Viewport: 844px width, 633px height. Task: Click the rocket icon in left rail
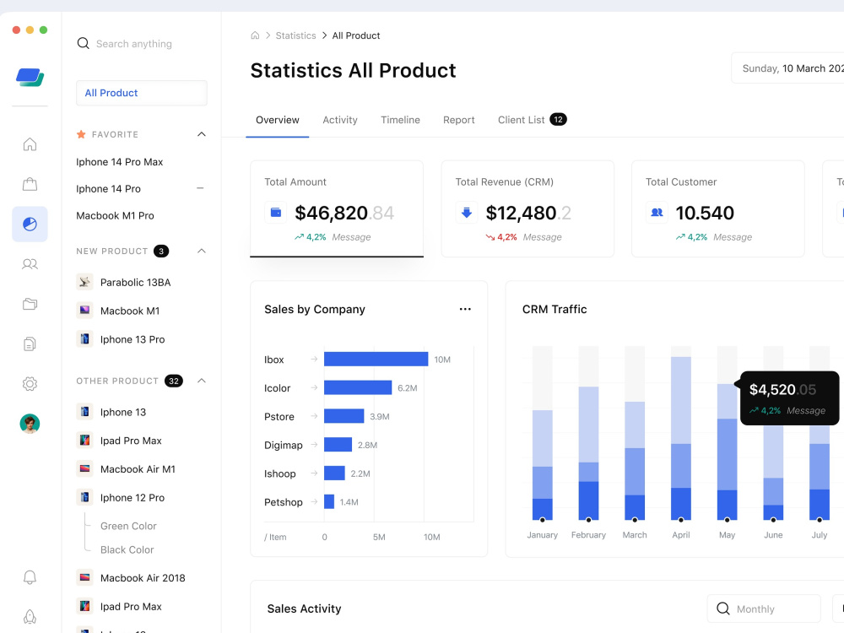coord(30,617)
